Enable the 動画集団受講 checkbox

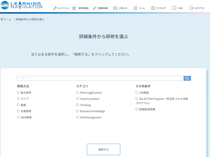pyautogui.click(x=137, y=109)
